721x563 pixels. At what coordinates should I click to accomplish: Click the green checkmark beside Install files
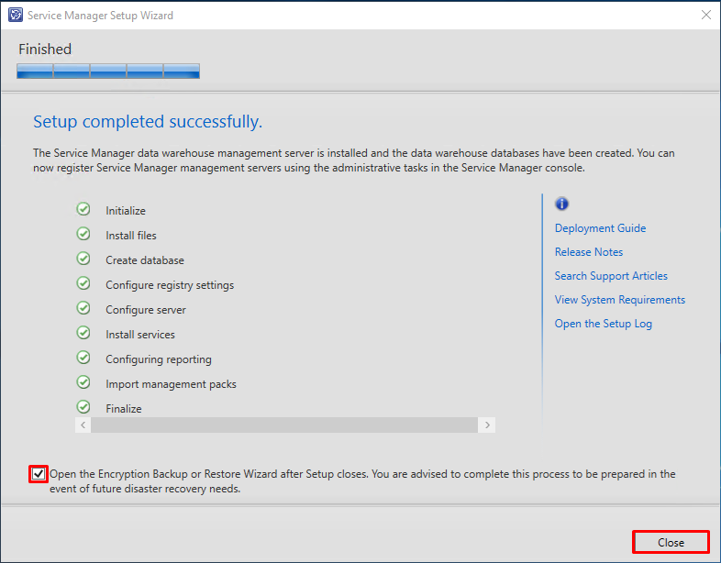83,235
